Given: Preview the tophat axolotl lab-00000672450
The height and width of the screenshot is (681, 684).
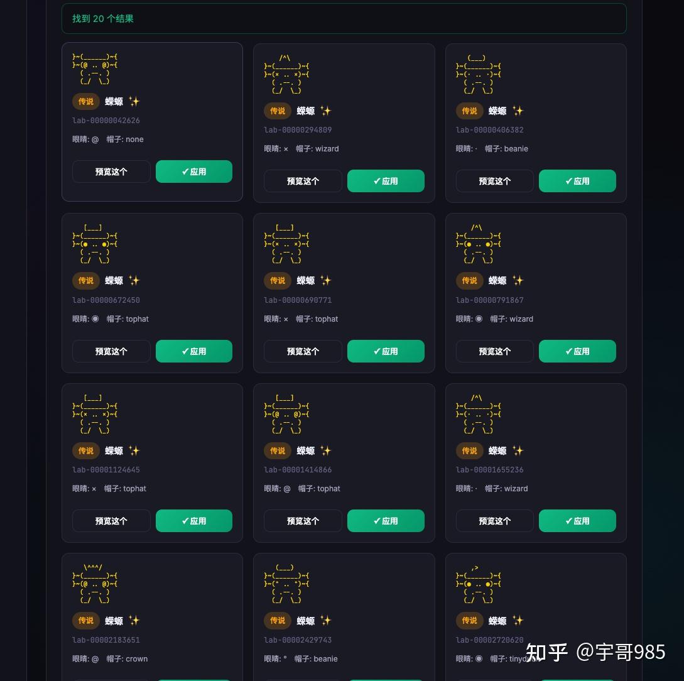Looking at the screenshot, I should (x=111, y=351).
